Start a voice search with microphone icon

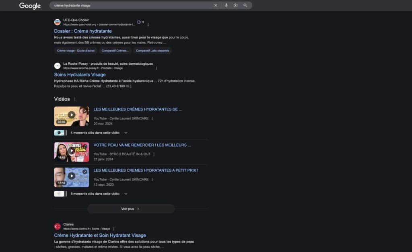(226, 6)
